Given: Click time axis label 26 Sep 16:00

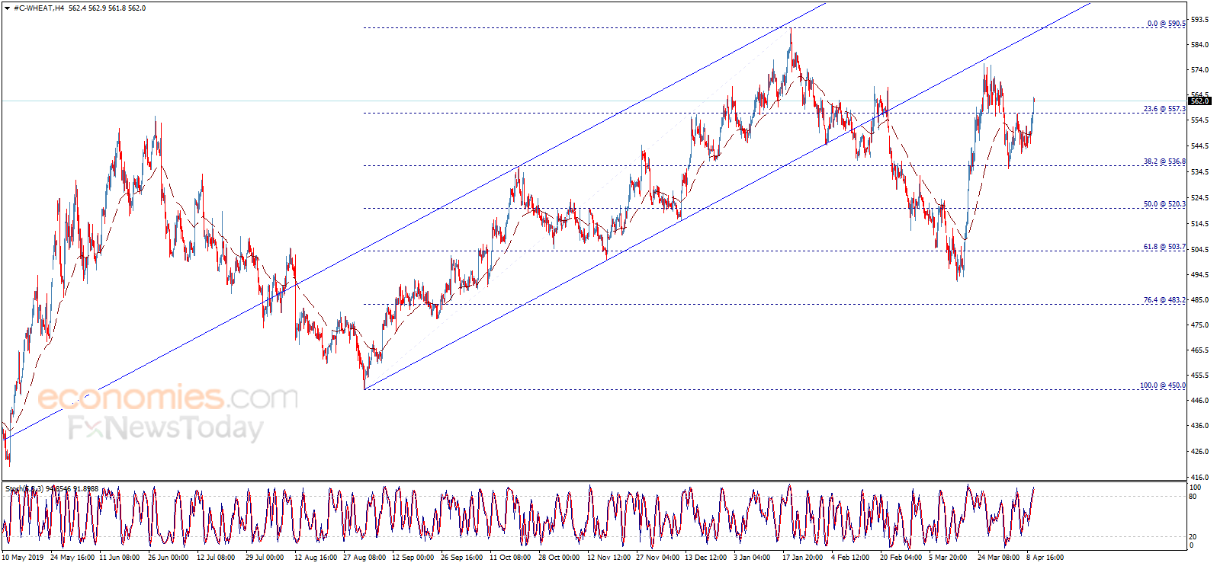Looking at the screenshot, I should (x=461, y=558).
